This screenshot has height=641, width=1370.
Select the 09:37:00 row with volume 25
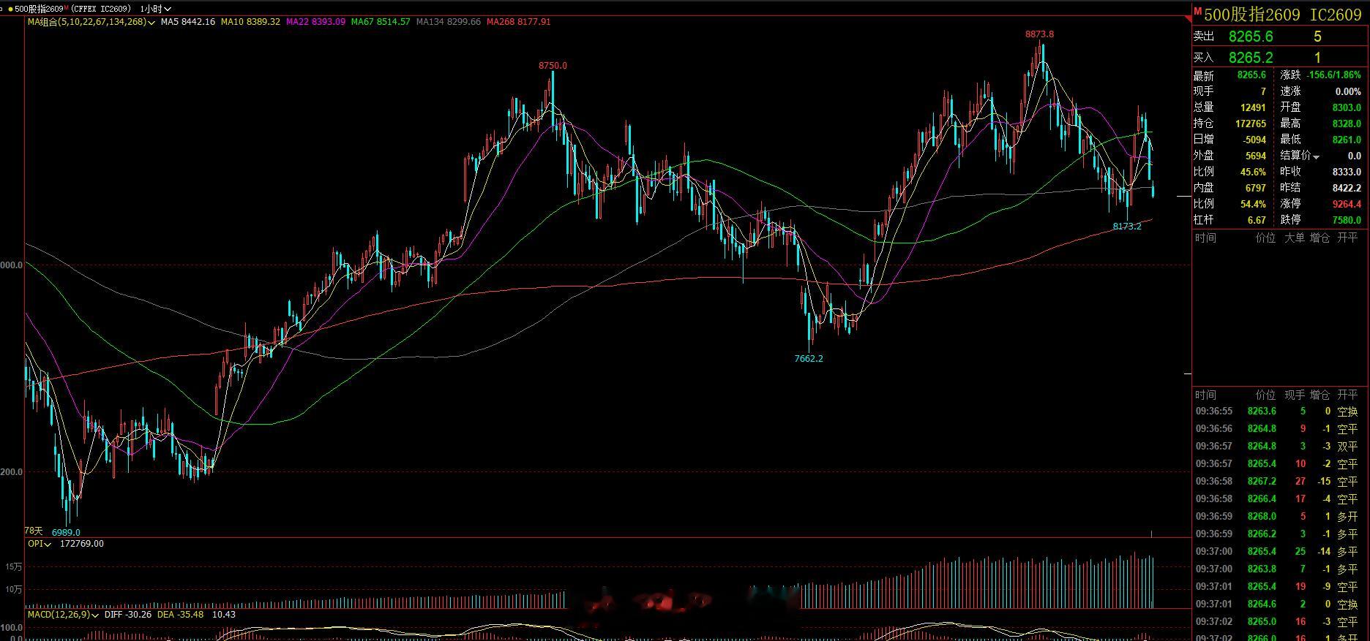pos(1278,552)
